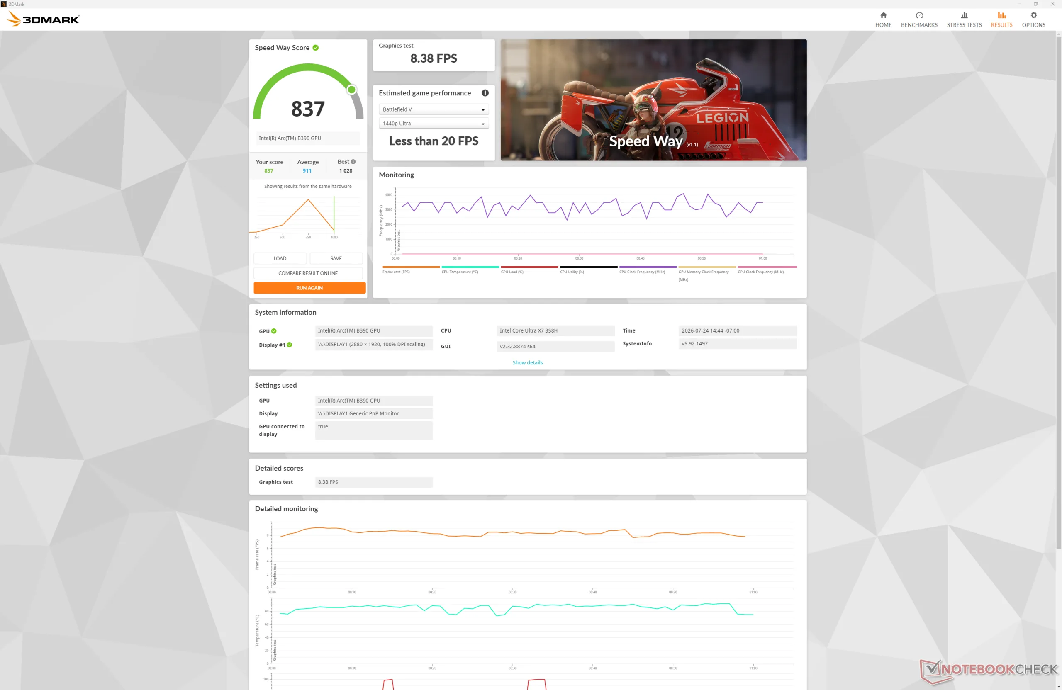Click the CPU field Intel Core Ultra X7 358H
The height and width of the screenshot is (690, 1062).
[555, 330]
